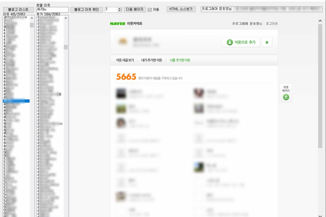Switch to the 내가 추가한 이웃 tab
This screenshot has width=326, height=217.
(x=151, y=60)
